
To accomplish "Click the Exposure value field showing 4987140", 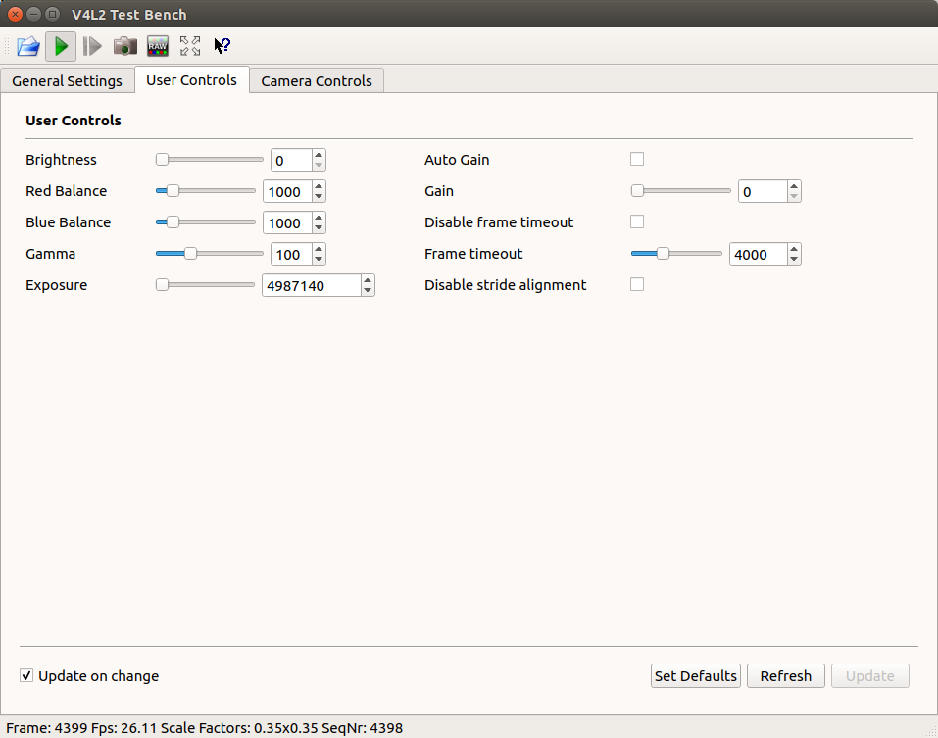I will click(312, 285).
